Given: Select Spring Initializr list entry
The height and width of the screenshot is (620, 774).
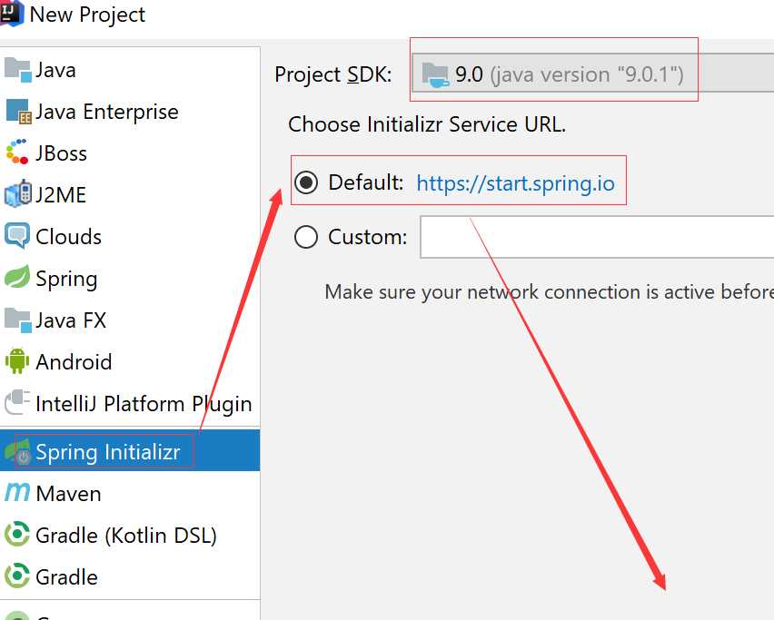Looking at the screenshot, I should pyautogui.click(x=108, y=452).
